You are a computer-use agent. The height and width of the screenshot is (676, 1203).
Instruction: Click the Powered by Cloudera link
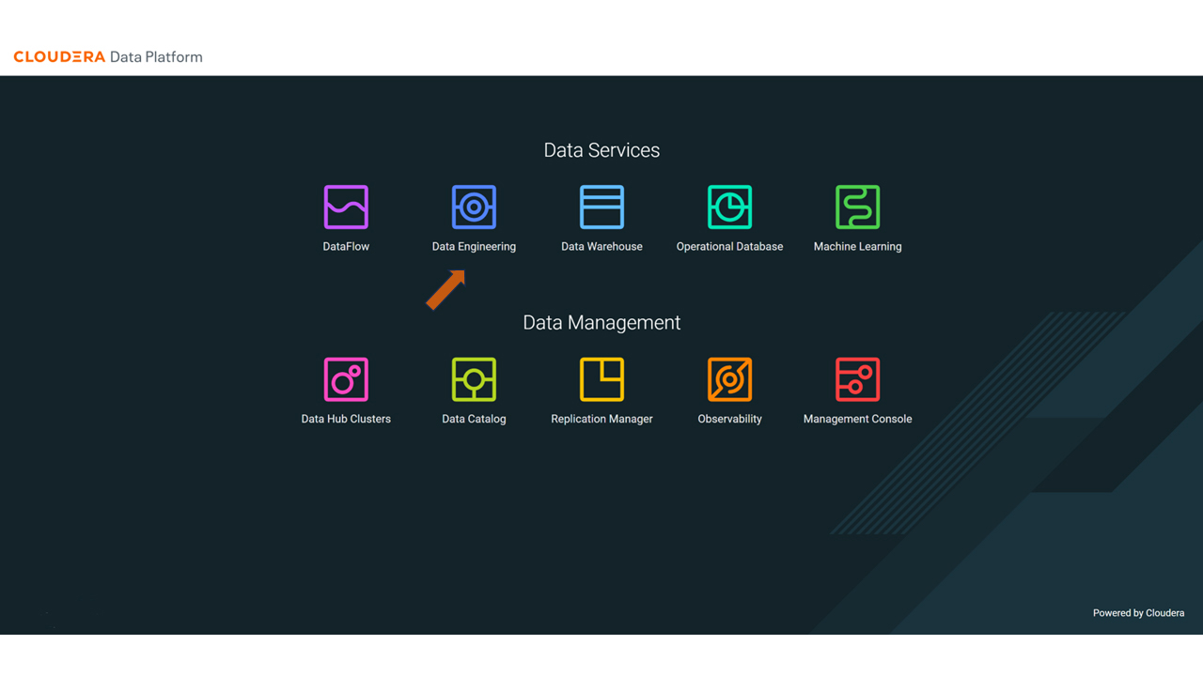point(1138,612)
